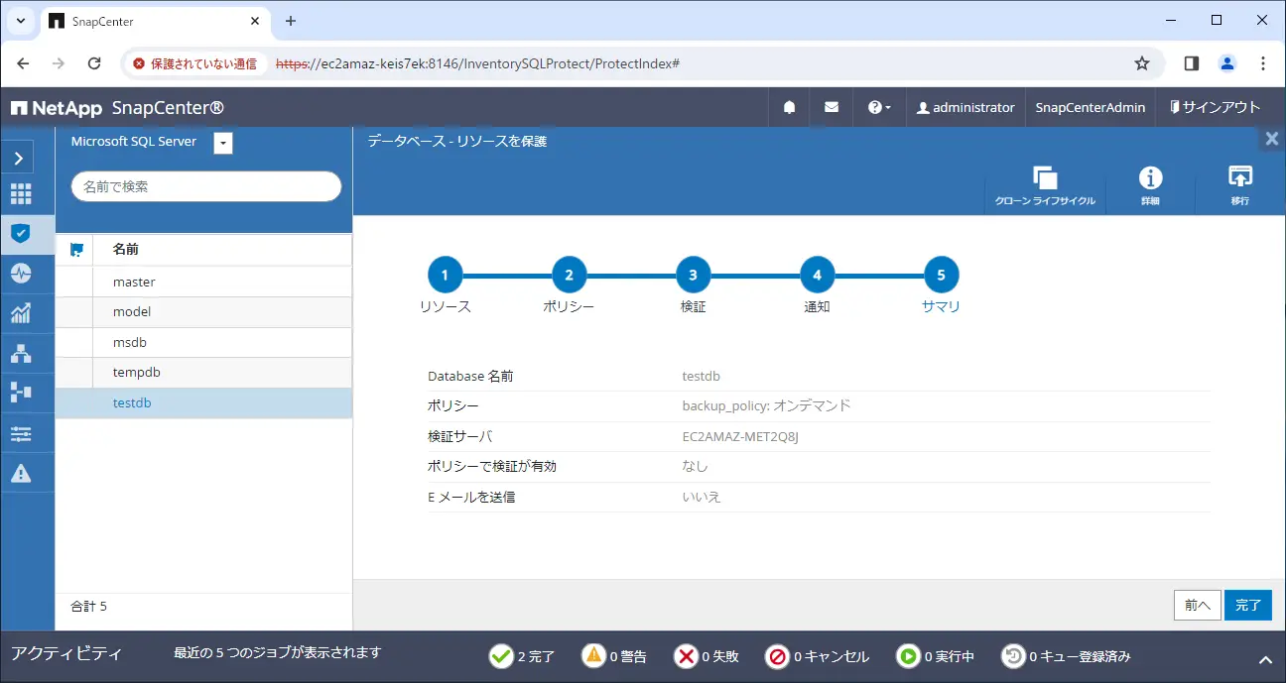Viewport: 1286px width, 683px height.
Task: Go to step 1 リソース
Action: (x=446, y=275)
